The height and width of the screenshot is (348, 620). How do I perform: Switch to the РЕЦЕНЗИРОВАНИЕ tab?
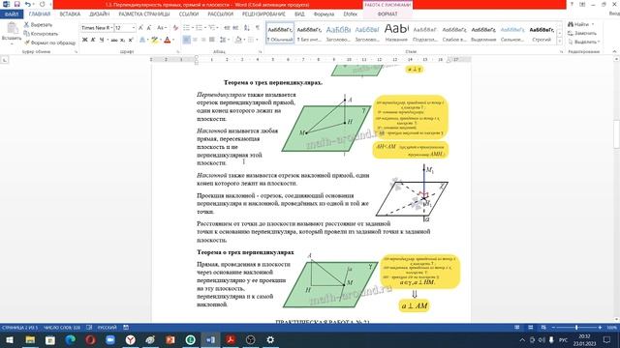(x=263, y=14)
